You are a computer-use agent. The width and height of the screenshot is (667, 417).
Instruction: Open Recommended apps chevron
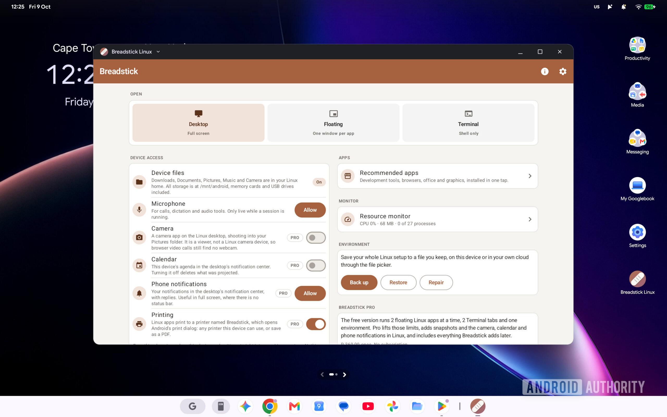click(530, 176)
